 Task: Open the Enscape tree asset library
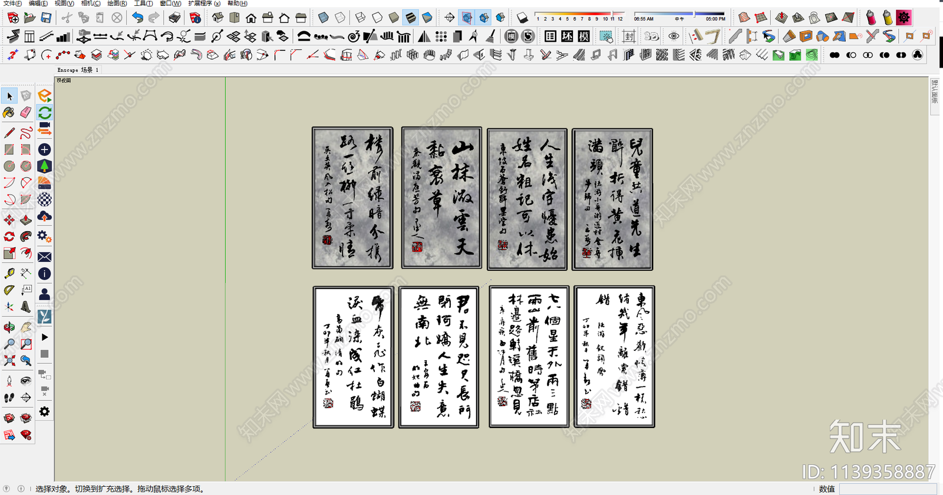tap(45, 166)
